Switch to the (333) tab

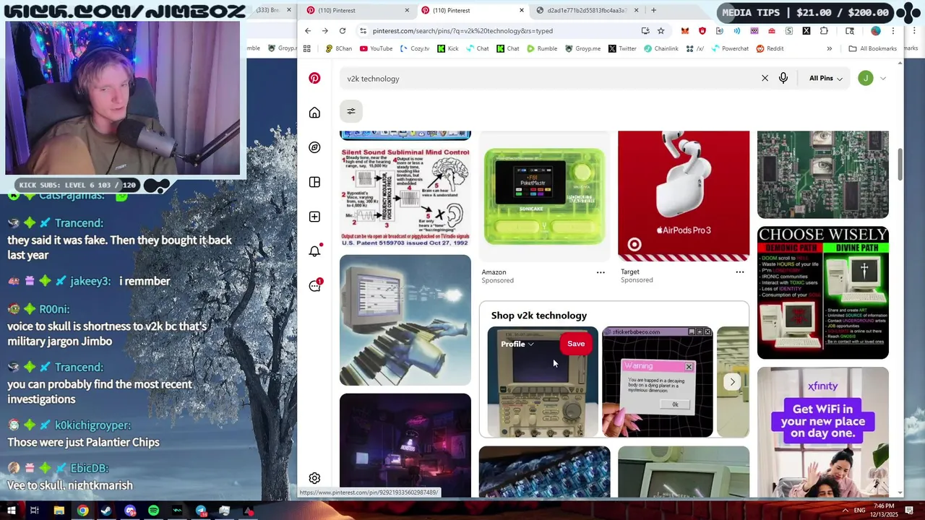click(270, 10)
